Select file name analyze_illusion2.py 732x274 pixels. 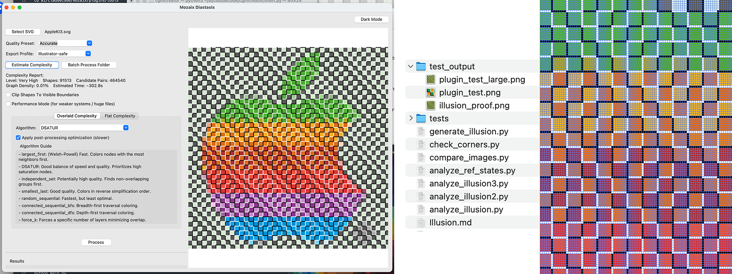pos(469,197)
